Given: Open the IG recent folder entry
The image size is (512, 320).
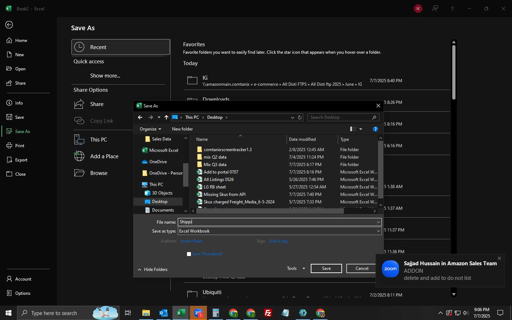Looking at the screenshot, I should [316, 81].
